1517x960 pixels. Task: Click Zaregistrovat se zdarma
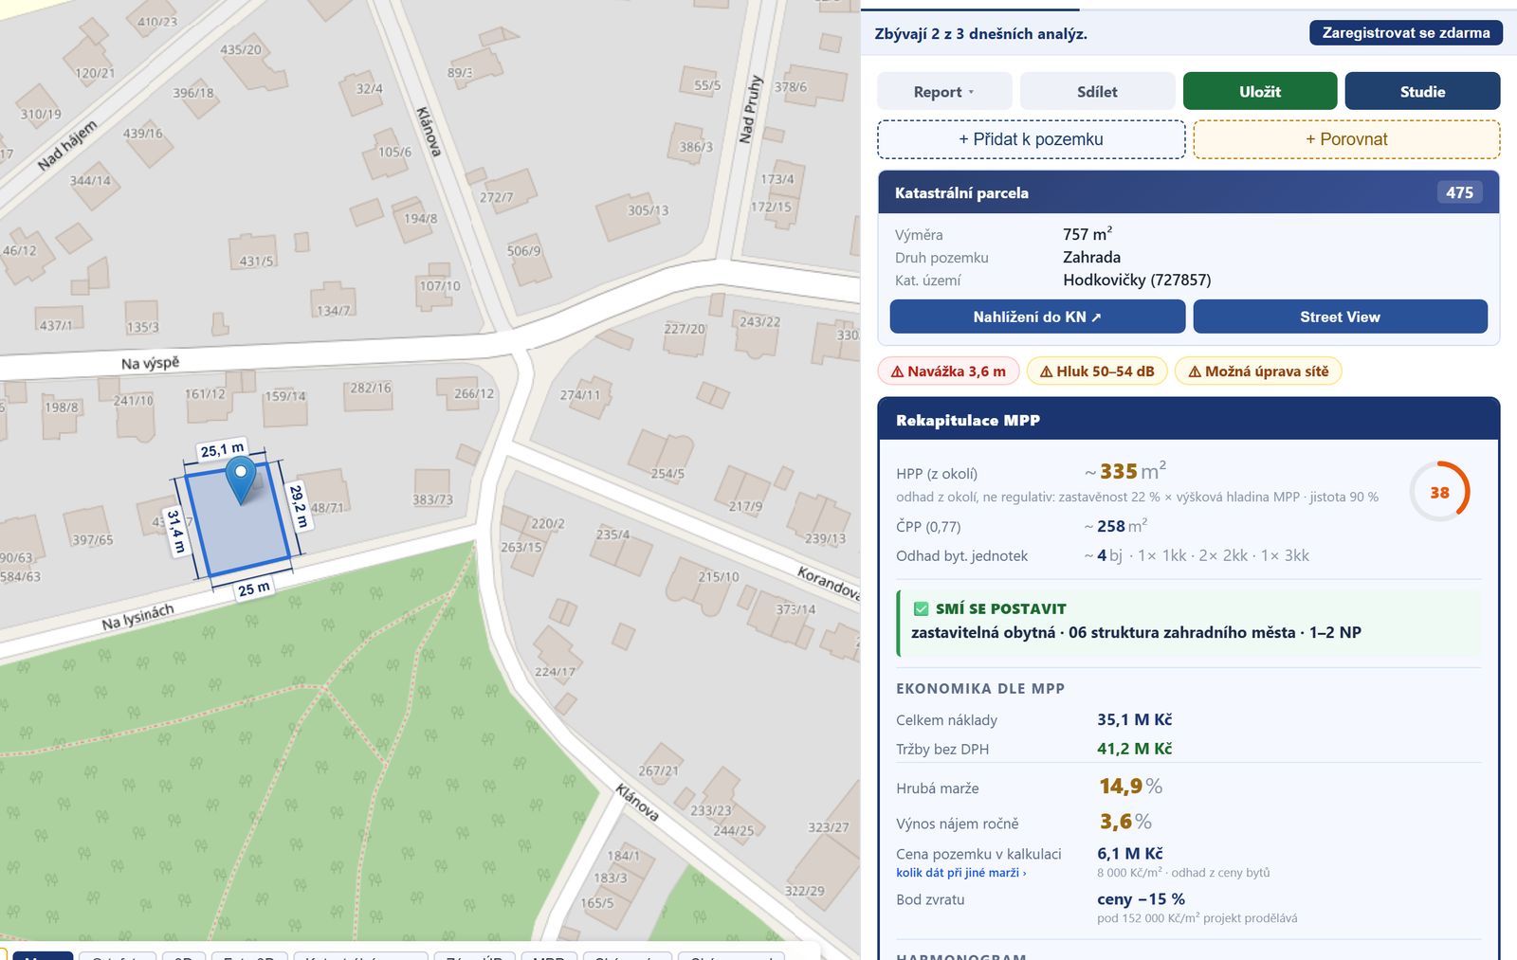(1406, 32)
